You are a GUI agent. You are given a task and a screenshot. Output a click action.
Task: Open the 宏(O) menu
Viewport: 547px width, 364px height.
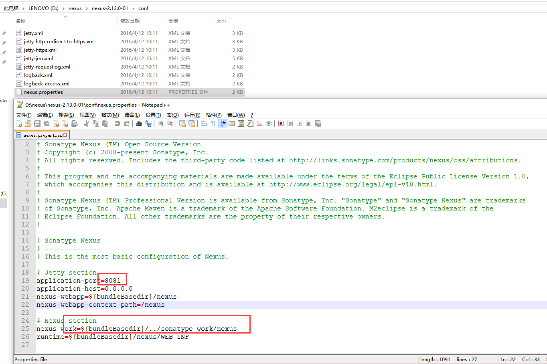[x=173, y=115]
